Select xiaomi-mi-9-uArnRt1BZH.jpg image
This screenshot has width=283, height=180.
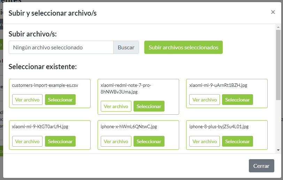coord(237,100)
